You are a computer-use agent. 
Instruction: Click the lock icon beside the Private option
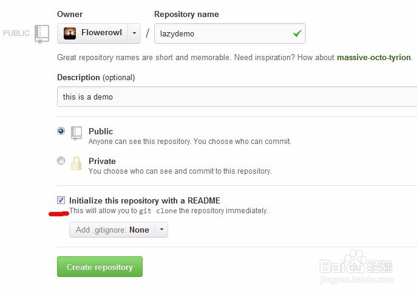pyautogui.click(x=76, y=163)
